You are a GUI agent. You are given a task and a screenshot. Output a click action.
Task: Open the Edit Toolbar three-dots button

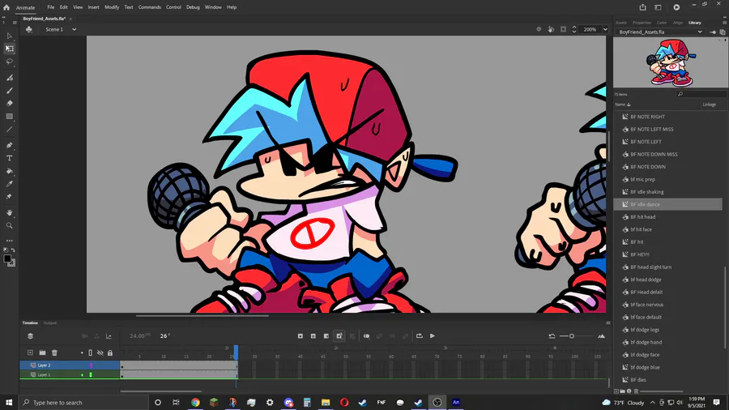pos(9,241)
